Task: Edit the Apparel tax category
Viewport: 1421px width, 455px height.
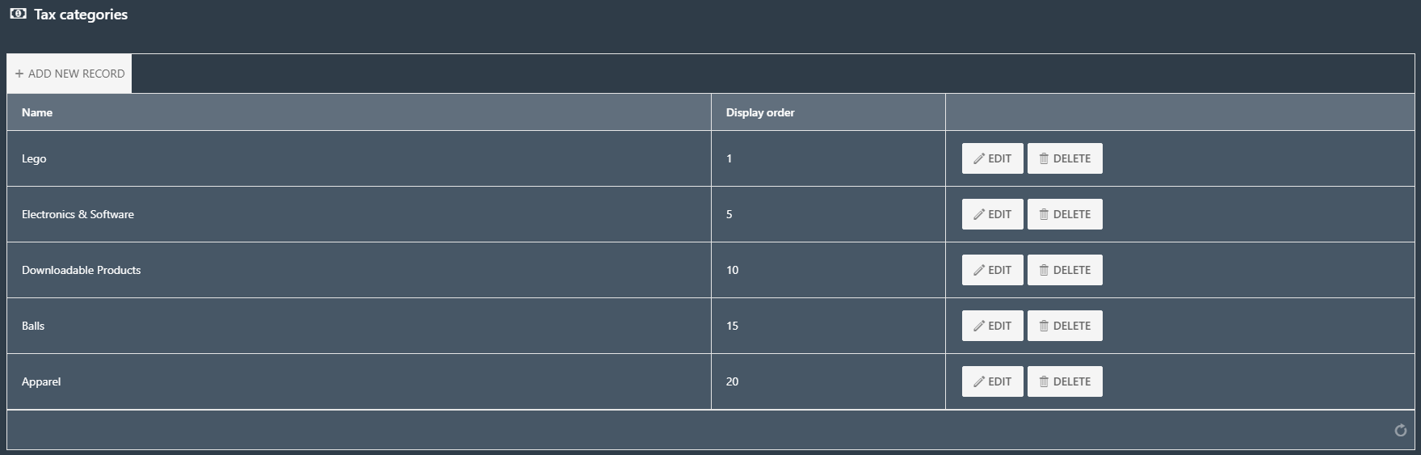Action: [x=992, y=381]
